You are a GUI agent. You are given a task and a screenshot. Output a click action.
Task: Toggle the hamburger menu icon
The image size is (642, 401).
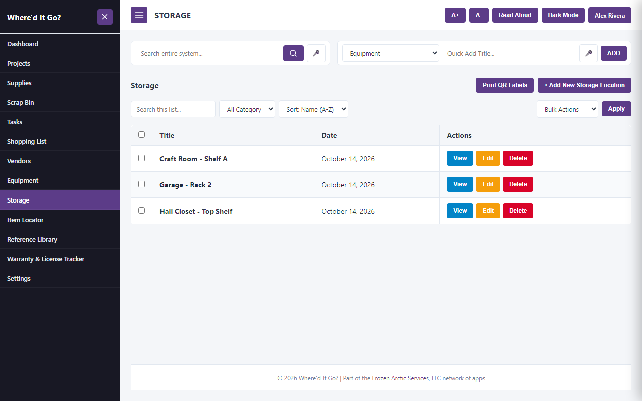[x=139, y=15]
